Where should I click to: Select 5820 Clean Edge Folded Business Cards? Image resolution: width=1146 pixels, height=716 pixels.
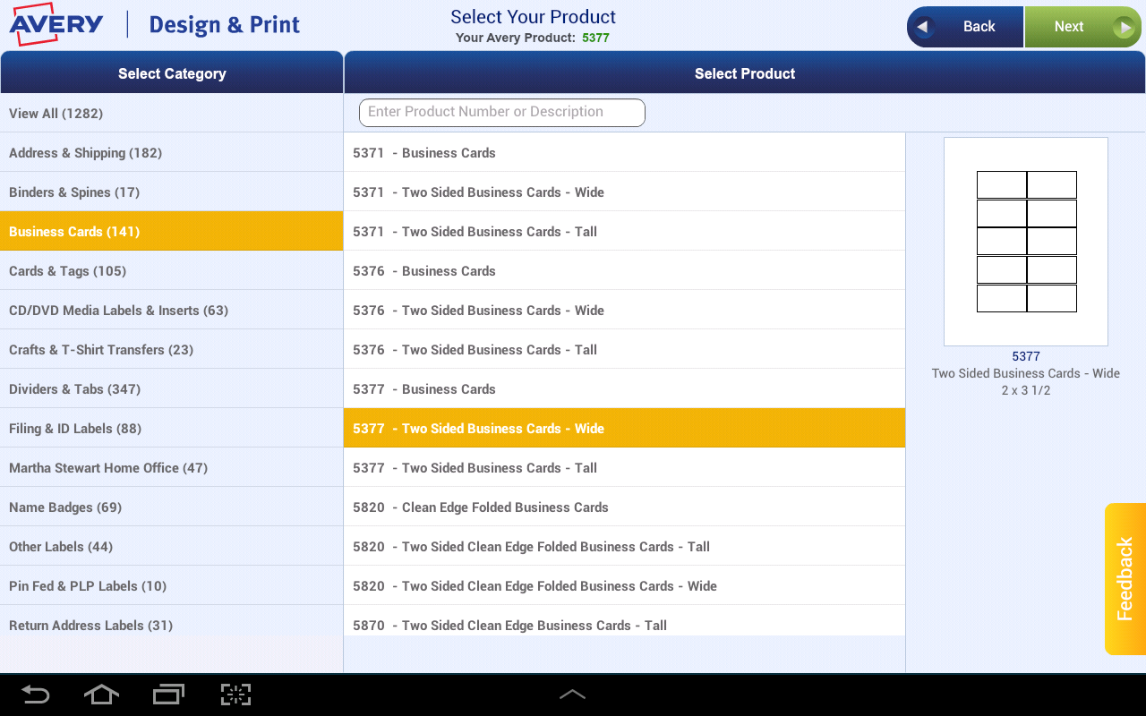624,507
